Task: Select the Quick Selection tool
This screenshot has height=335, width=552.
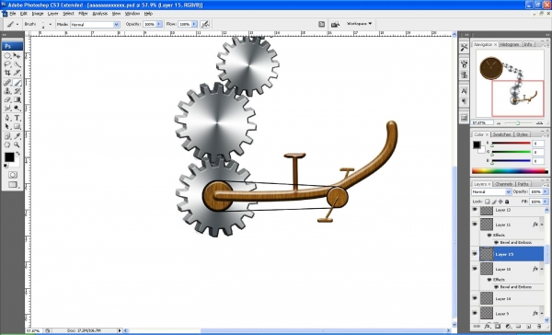Action: (x=17, y=64)
